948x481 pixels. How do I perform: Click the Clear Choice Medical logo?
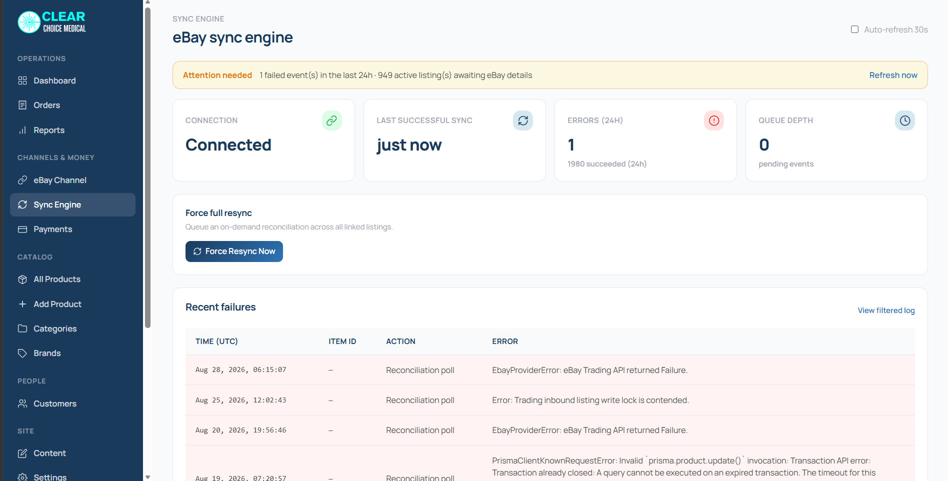click(52, 22)
